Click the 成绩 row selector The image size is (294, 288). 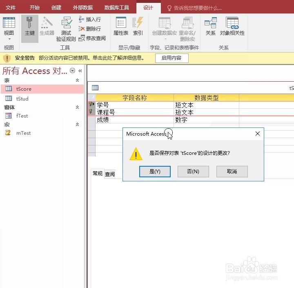click(x=91, y=120)
